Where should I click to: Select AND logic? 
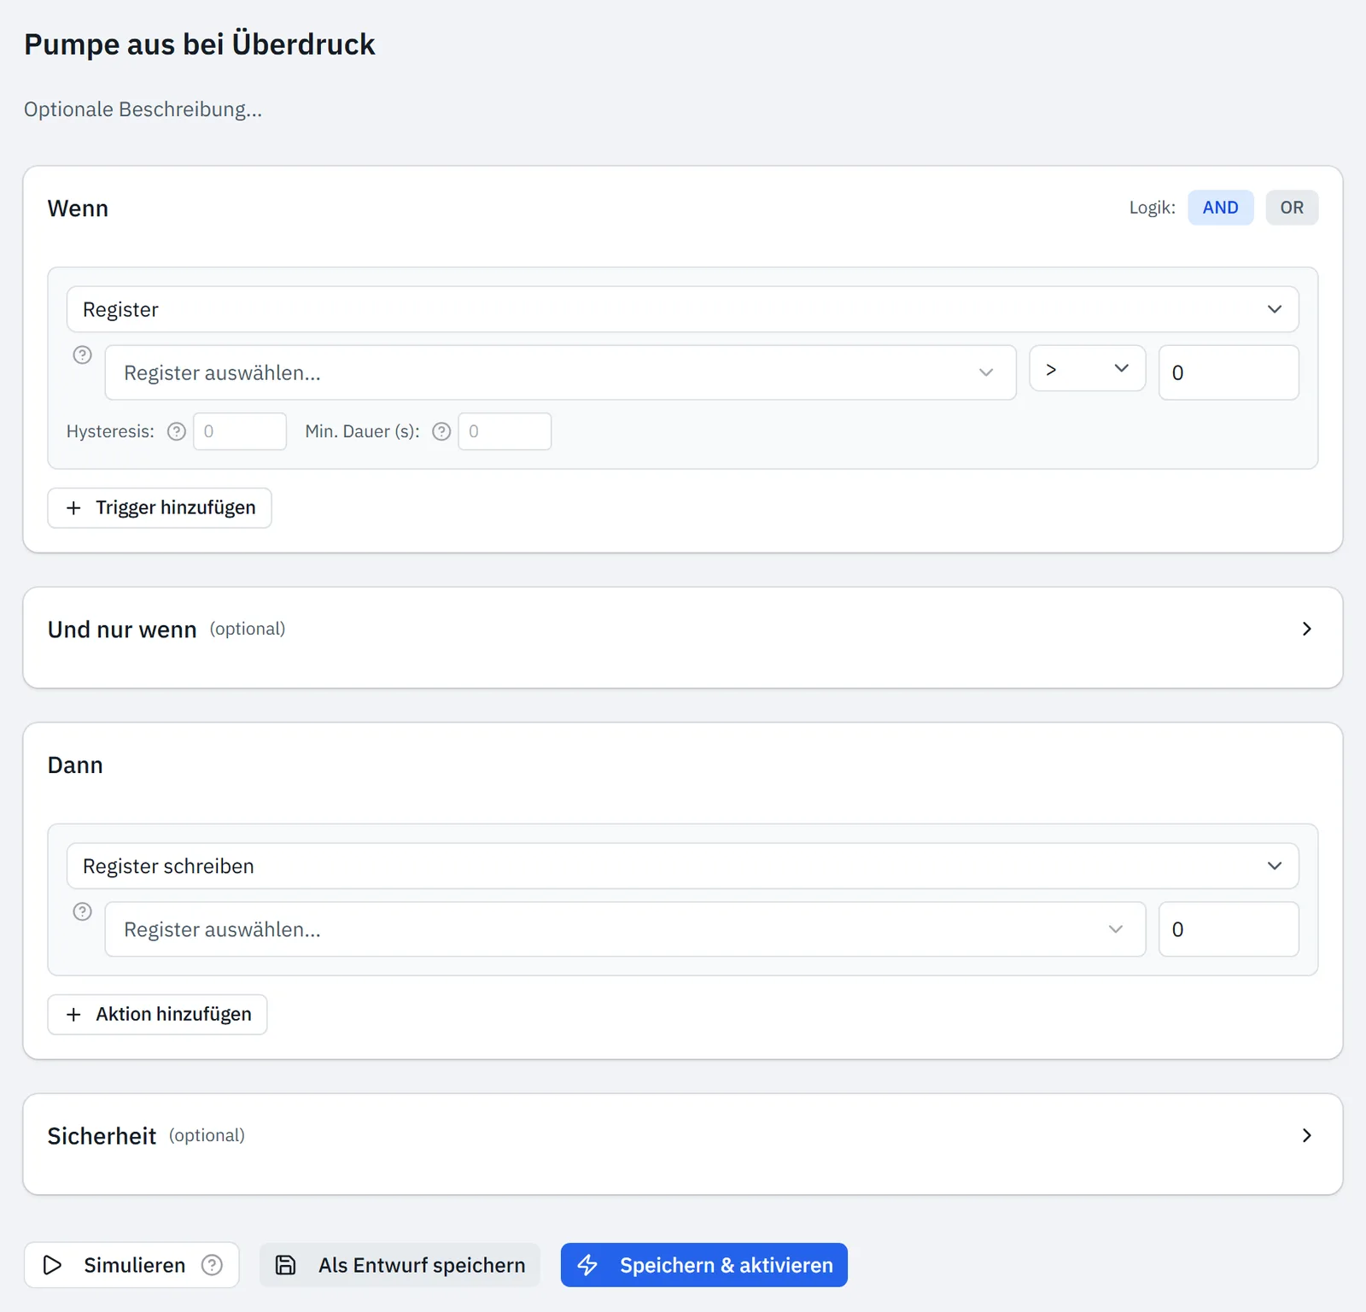(x=1220, y=208)
